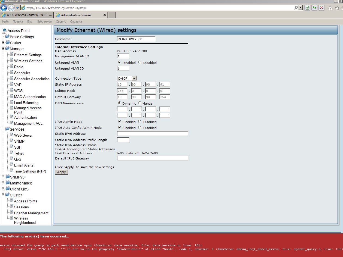The width and height of the screenshot is (343, 257).
Task: Set Untagged VLAN to Disabled
Action: tap(140, 62)
